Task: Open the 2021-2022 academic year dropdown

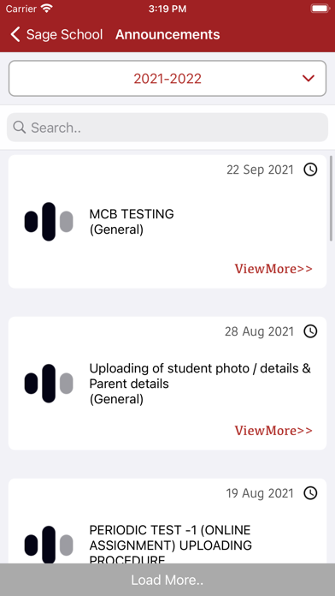Action: [x=167, y=78]
